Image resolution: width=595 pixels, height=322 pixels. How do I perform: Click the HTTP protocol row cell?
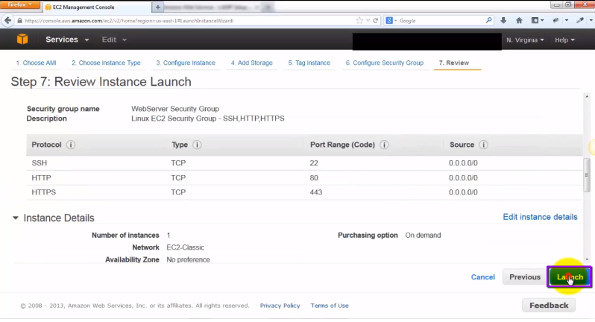pyautogui.click(x=41, y=178)
